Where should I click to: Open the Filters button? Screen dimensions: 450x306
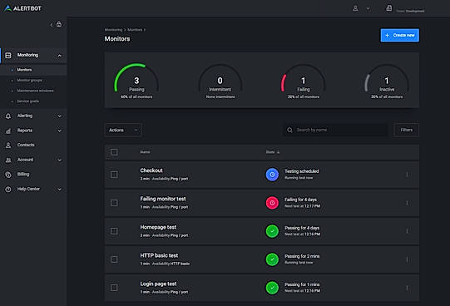(407, 131)
